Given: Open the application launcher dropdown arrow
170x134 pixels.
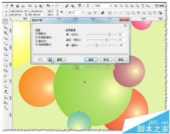Looking at the screenshot, I should (84, 6).
